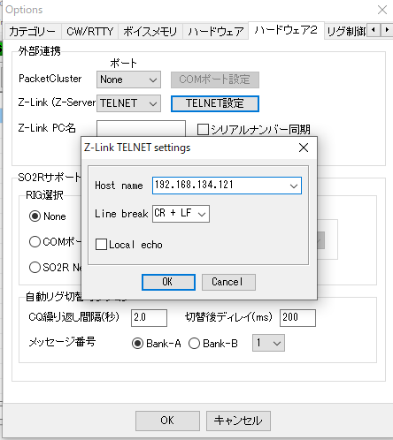Open the CW/RTTY tab
This screenshot has height=440, width=393.
tap(90, 31)
